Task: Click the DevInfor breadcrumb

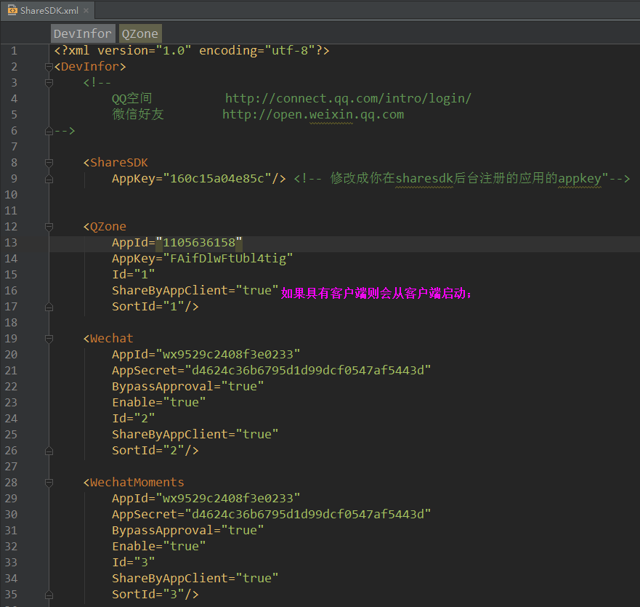Action: tap(83, 33)
